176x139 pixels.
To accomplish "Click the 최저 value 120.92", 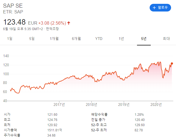I will (x=52, y=125).
